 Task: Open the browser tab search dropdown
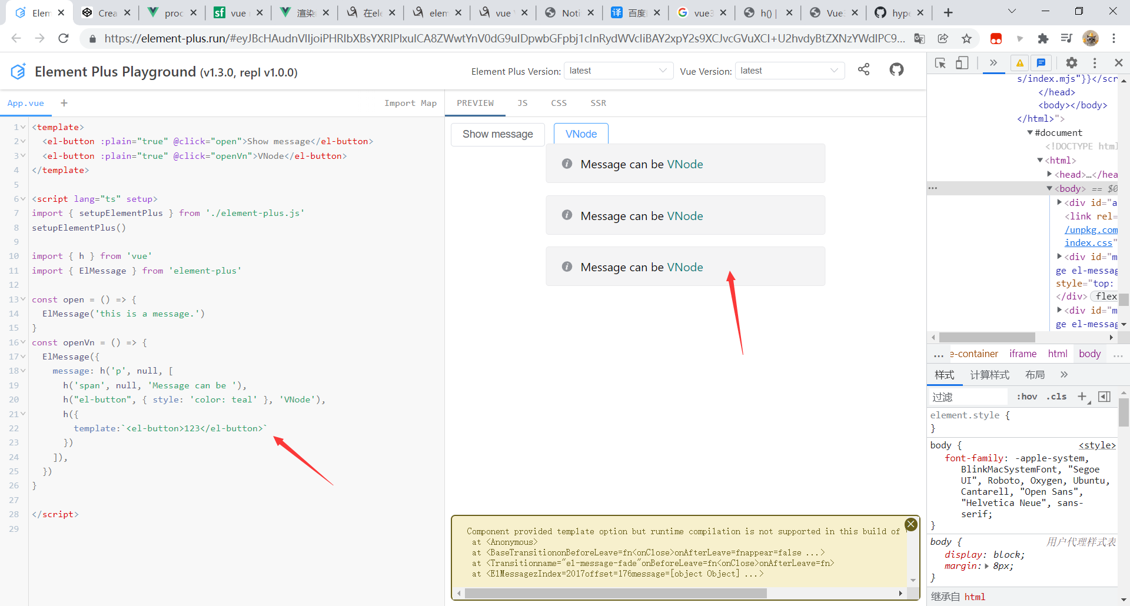(1012, 11)
